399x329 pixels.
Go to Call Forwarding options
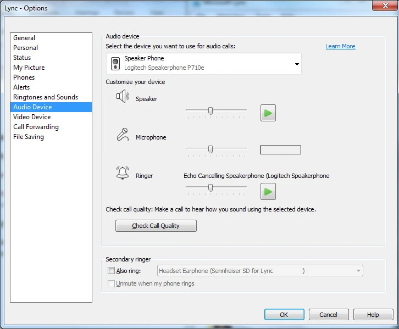tap(36, 127)
